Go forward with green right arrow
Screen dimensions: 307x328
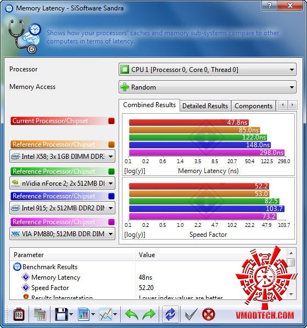[x=149, y=314]
